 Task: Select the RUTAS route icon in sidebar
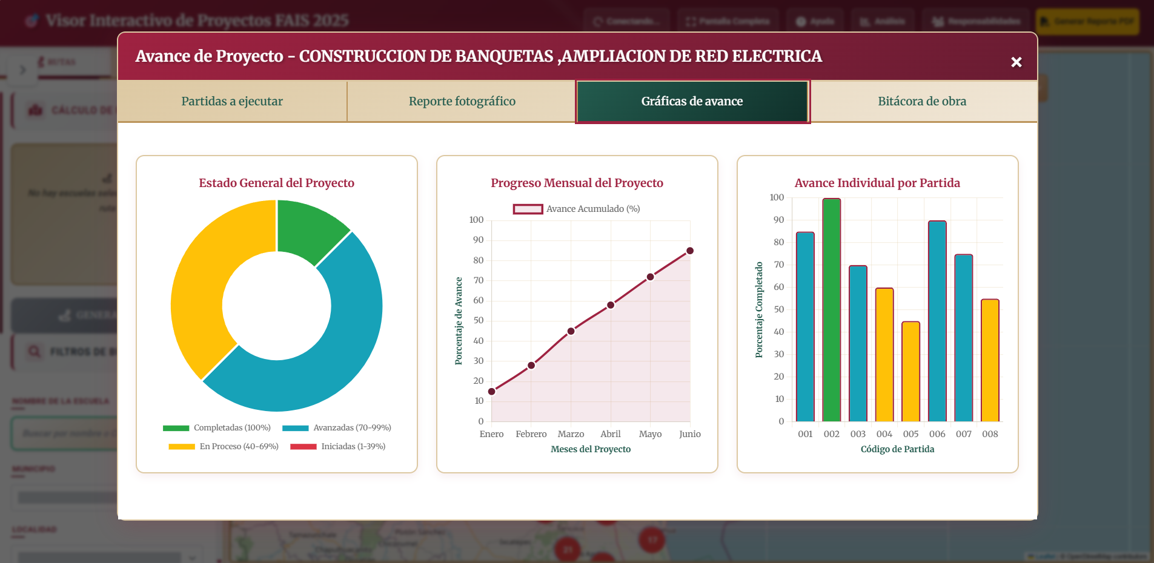click(41, 61)
